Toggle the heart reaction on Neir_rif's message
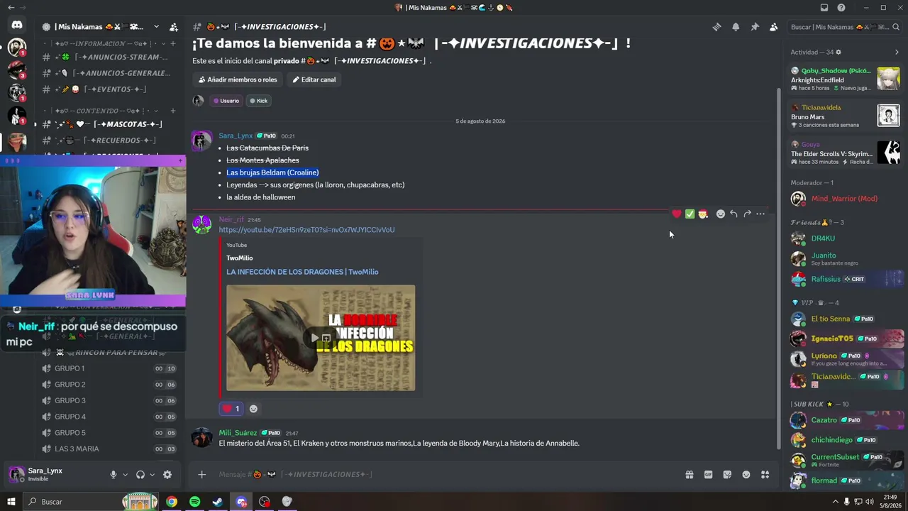The image size is (908, 511). pyautogui.click(x=231, y=408)
